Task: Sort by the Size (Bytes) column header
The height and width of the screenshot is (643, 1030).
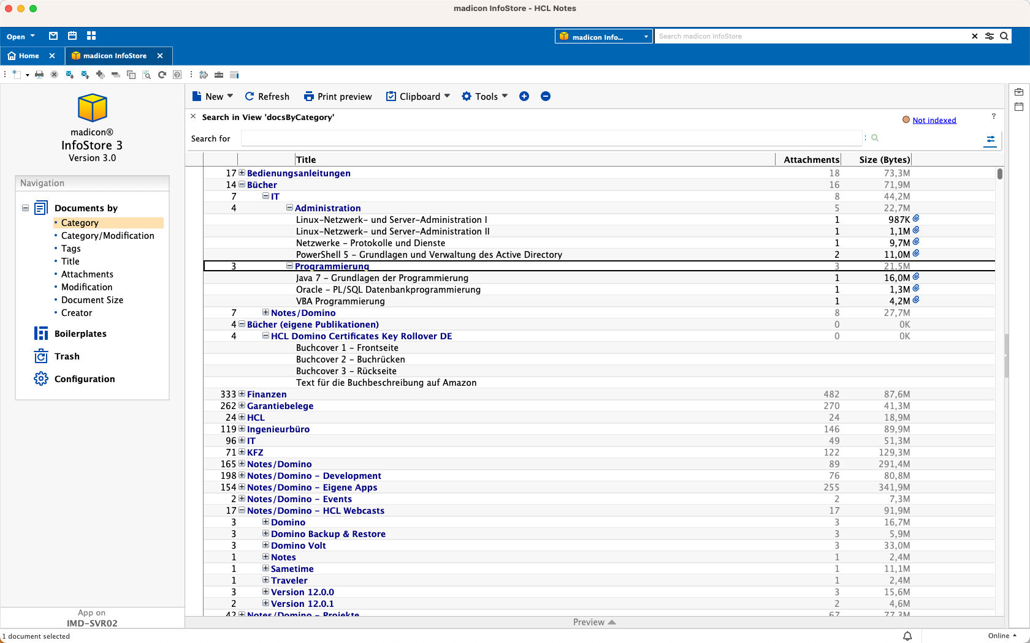Action: [885, 160]
